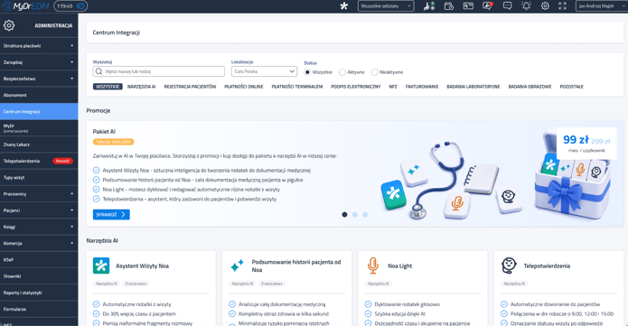Open Znany Lekarz in the sidebar
Viewport: 628px width, 326px height.
click(x=39, y=144)
